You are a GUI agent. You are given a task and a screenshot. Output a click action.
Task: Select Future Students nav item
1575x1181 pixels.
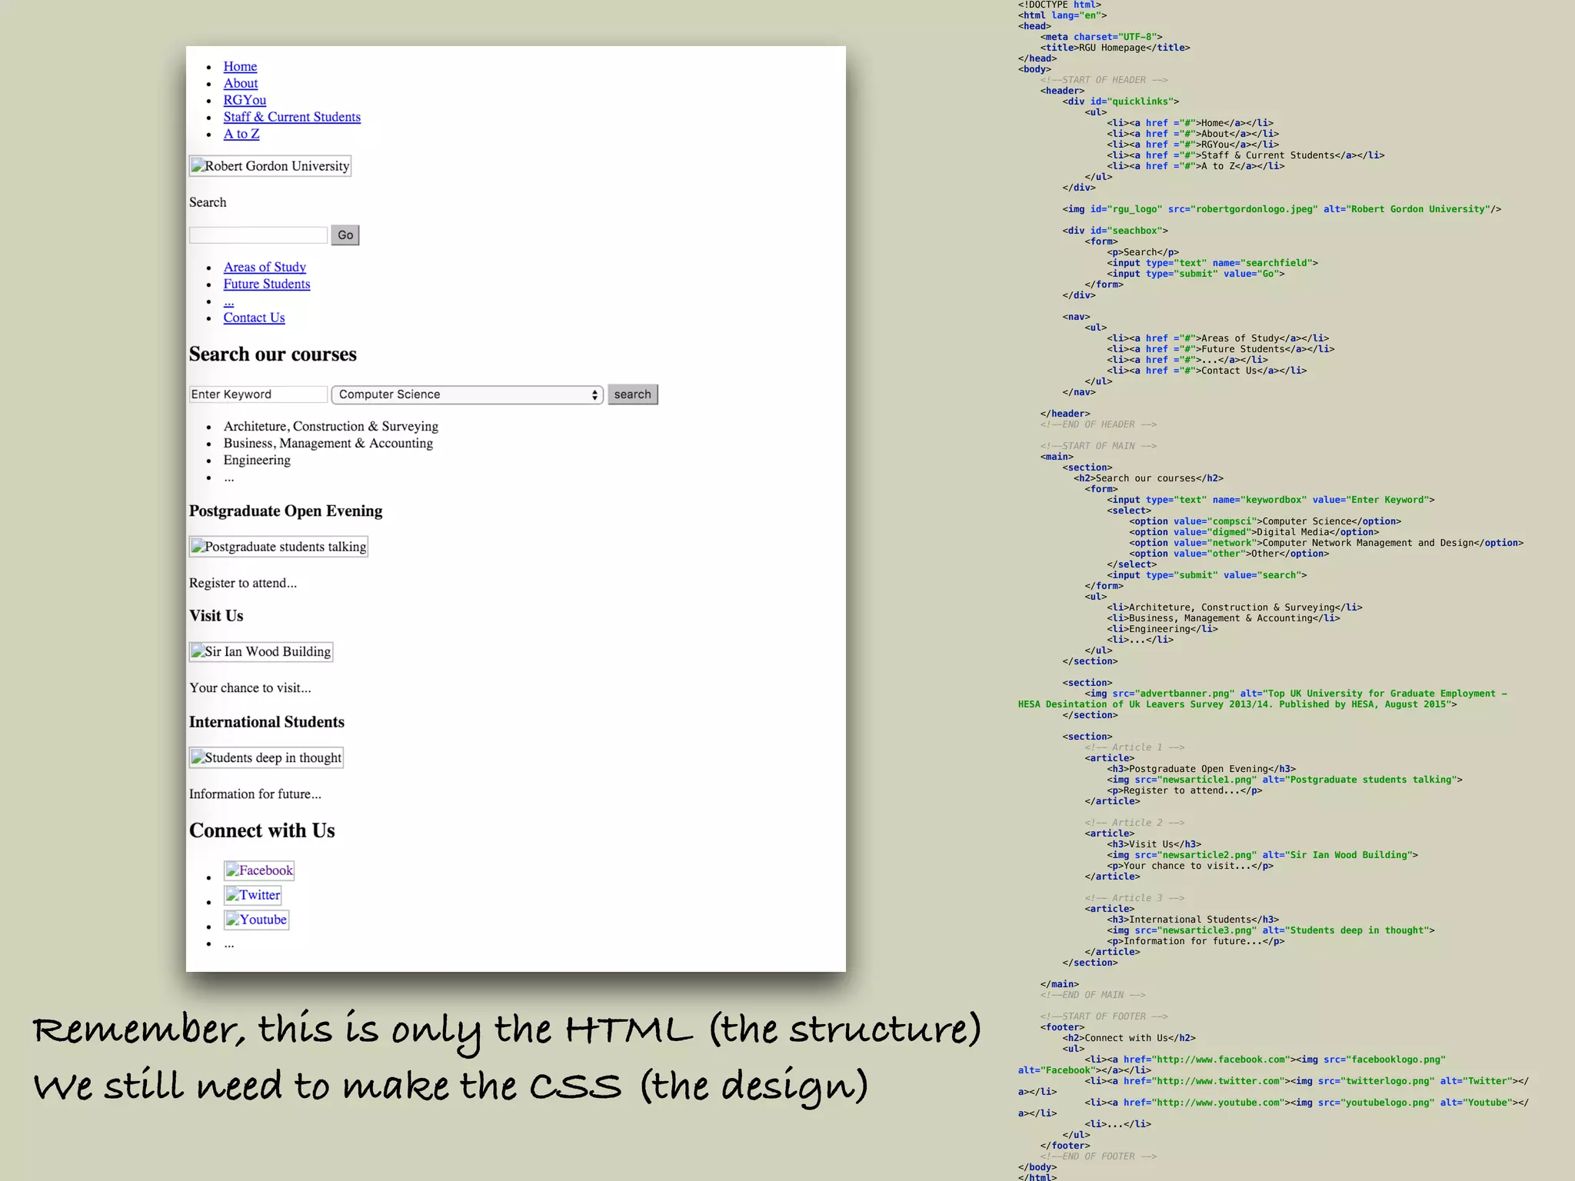(267, 284)
